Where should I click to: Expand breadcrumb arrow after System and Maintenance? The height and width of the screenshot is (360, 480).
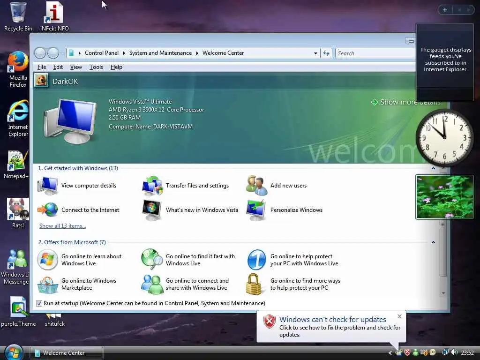point(197,53)
